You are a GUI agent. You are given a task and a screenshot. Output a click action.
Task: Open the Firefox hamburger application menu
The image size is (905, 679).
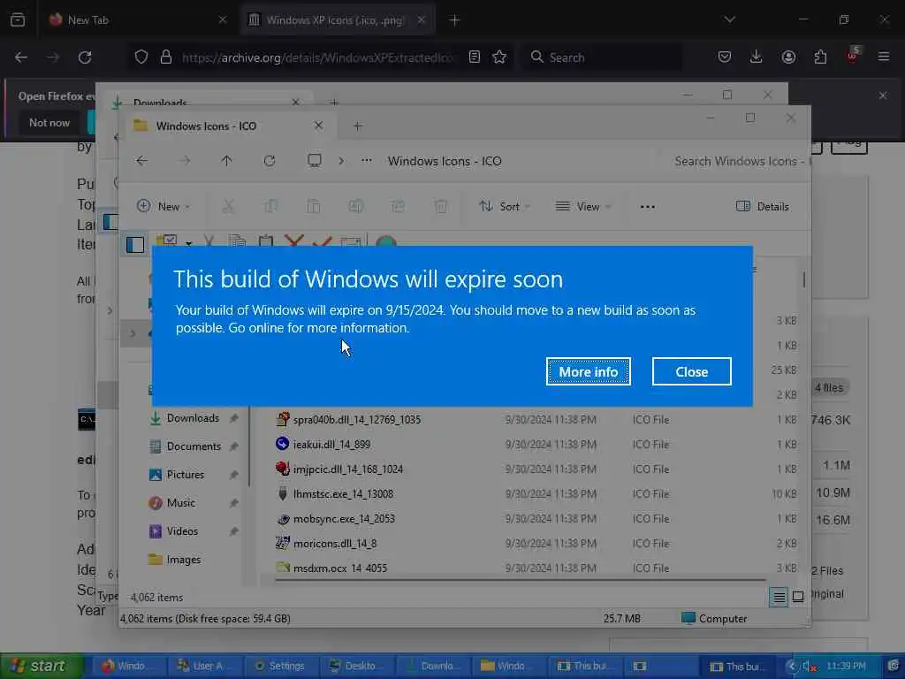[884, 57]
